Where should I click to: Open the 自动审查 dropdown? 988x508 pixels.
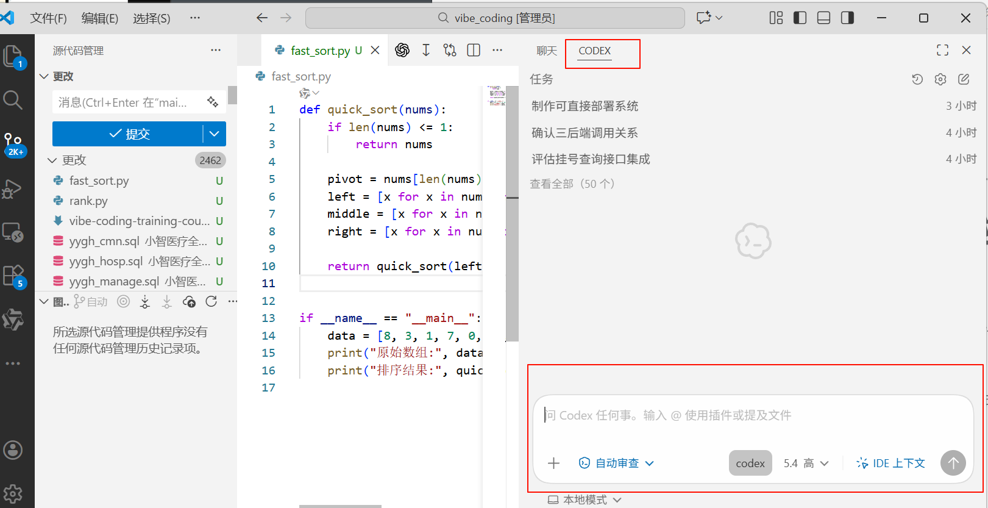616,463
